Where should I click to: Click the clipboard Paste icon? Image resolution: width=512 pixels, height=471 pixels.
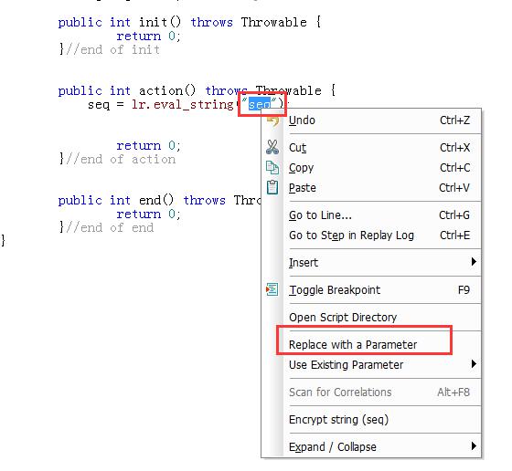tap(272, 187)
